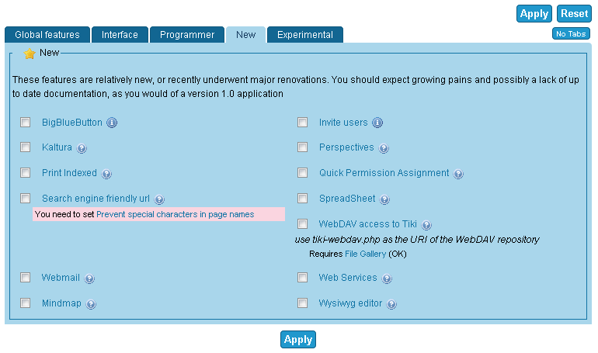Click the Reset button
Image resolution: width=598 pixels, height=353 pixels.
coord(575,14)
